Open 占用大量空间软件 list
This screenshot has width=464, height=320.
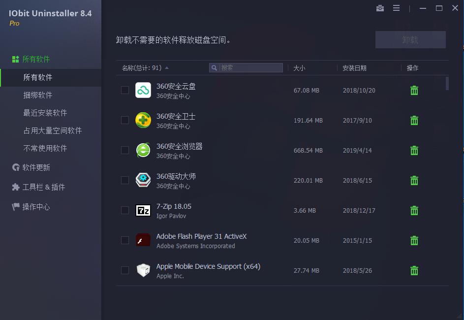(x=52, y=130)
